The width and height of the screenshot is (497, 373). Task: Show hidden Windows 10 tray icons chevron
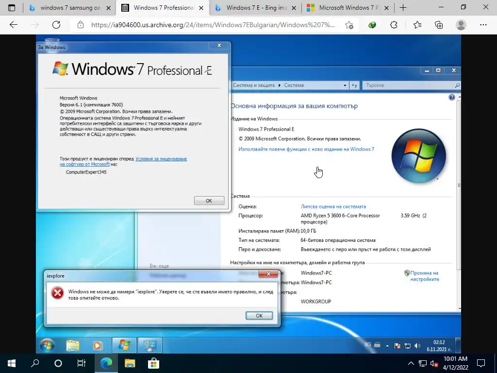tap(411, 363)
